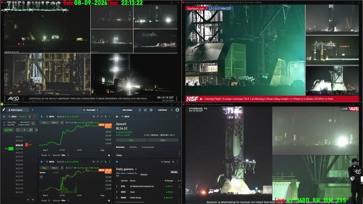The height and width of the screenshot is (204, 363).
Task: Click Buy MKT in the ladder widget
Action: (x=9, y=130)
